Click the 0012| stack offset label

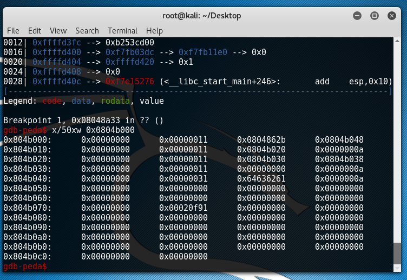[x=15, y=43]
